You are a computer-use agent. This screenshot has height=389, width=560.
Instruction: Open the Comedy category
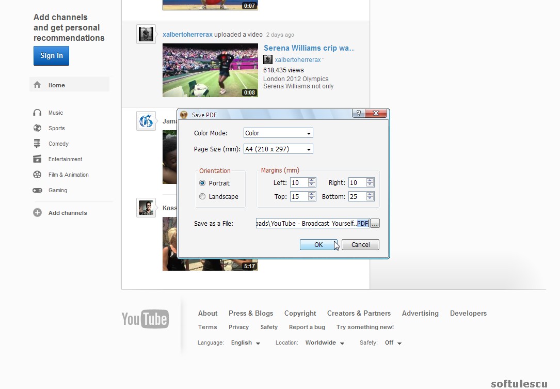[58, 144]
